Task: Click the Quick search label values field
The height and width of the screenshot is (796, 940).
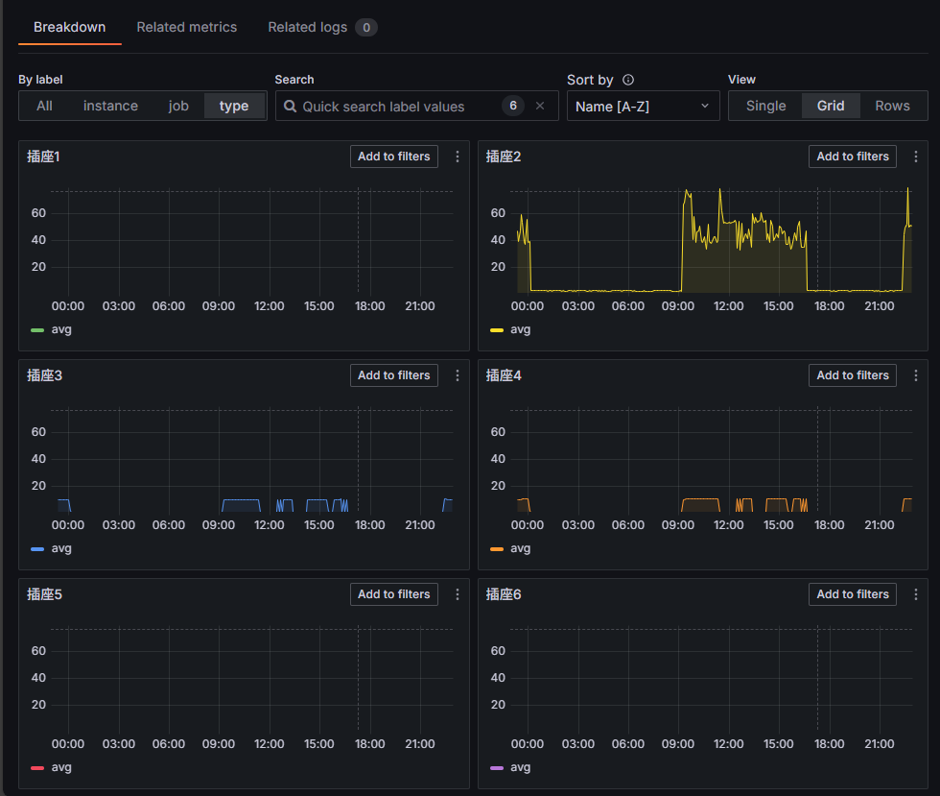Action: (393, 107)
